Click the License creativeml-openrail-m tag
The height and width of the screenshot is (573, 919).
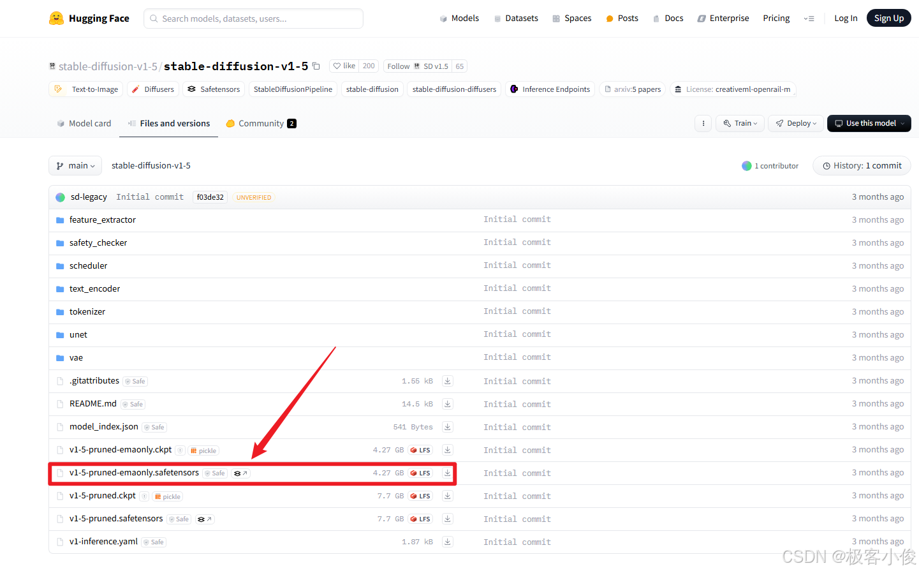point(732,89)
